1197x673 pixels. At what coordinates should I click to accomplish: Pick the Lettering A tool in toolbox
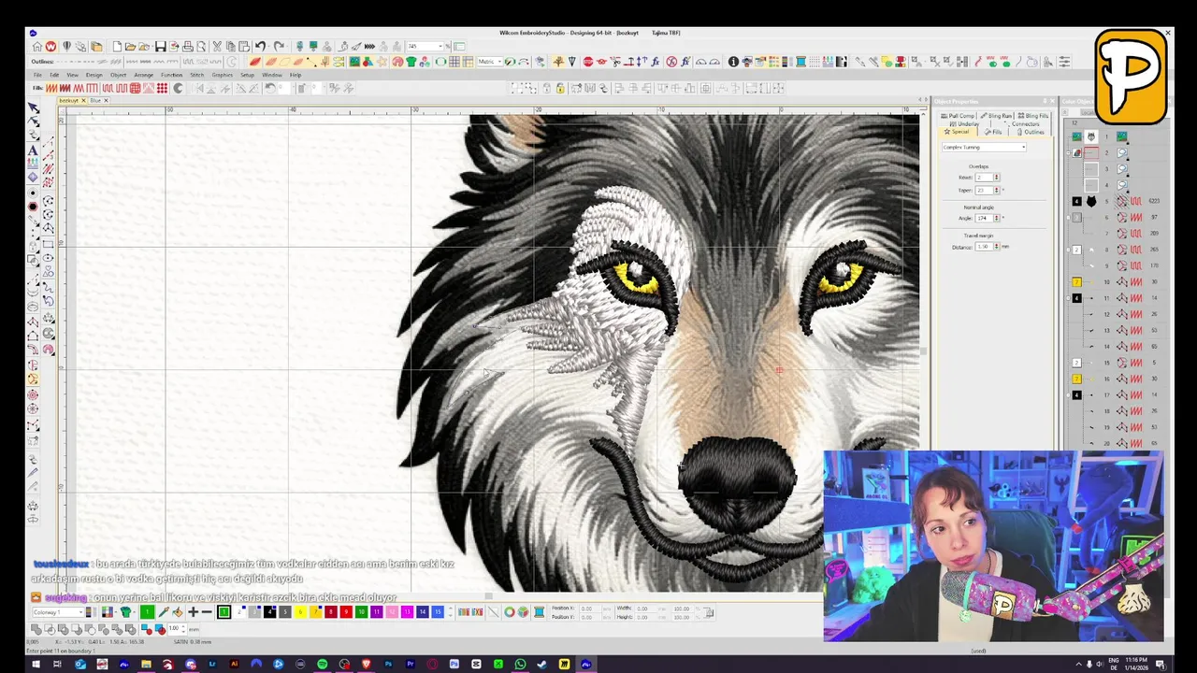(34, 150)
